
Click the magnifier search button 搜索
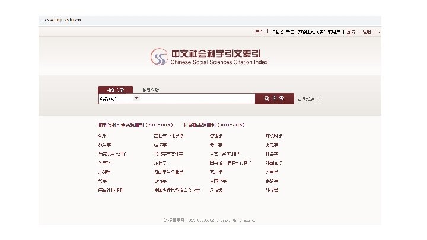point(275,98)
